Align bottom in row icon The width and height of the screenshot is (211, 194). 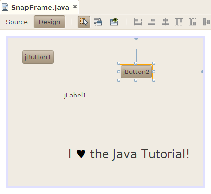(x=192, y=22)
